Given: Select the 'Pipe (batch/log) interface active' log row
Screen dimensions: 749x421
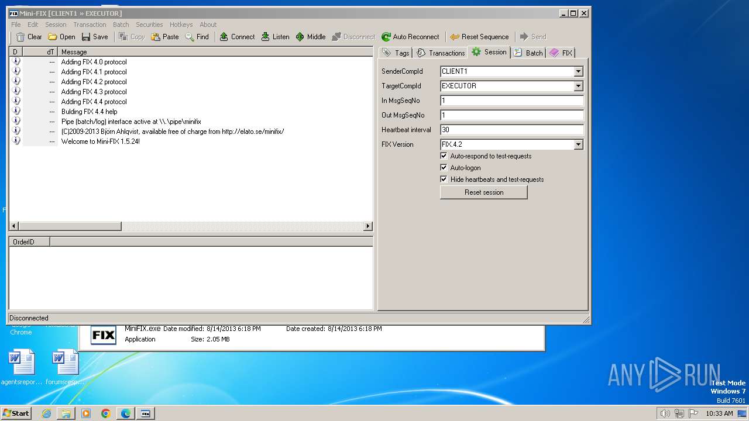Looking at the screenshot, I should tap(191, 121).
